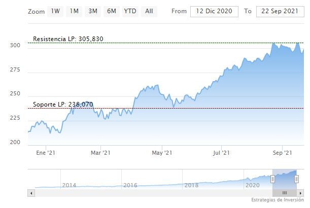The height and width of the screenshot is (208, 310).
Task: Click the scrollbar track left of the thumb
Action: [152, 193]
